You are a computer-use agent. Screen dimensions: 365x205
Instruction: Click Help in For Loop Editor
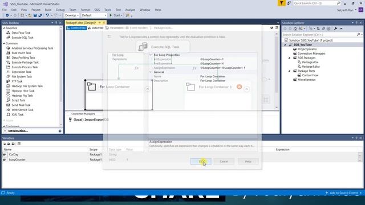click(248, 161)
